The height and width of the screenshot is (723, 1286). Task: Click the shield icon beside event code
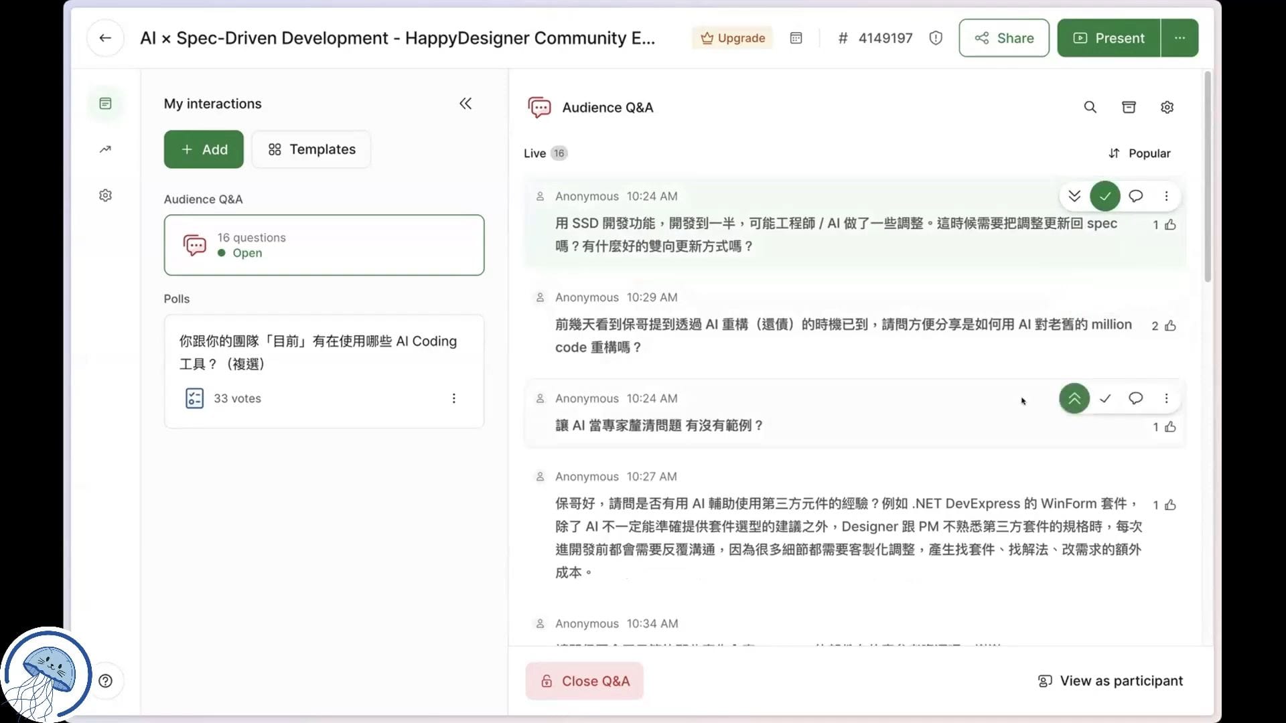point(936,38)
